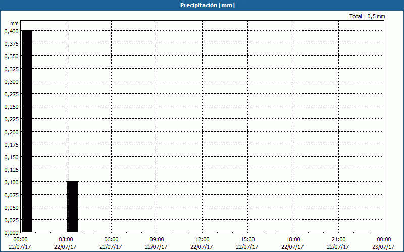The height and width of the screenshot is (252, 404).
Task: Select the 15:00 time label on x-axis
Action: click(247, 240)
